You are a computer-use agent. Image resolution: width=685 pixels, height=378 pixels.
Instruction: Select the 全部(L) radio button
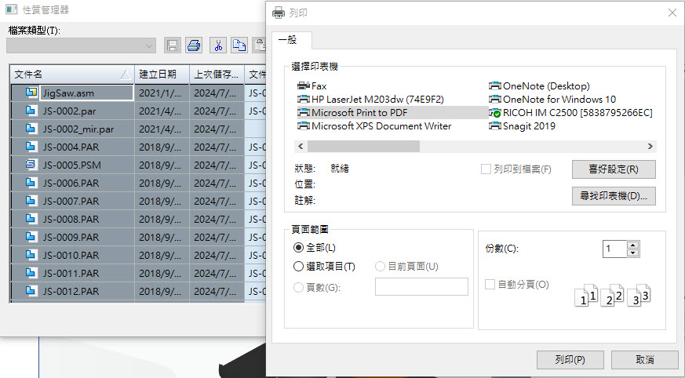(298, 248)
